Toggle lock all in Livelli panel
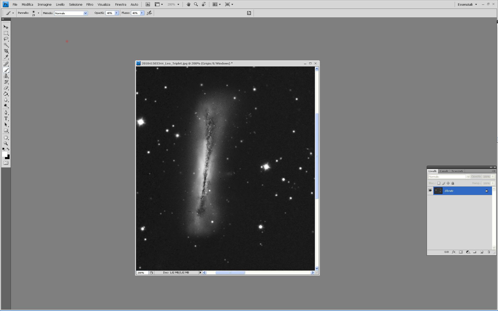The image size is (498, 311). (453, 183)
